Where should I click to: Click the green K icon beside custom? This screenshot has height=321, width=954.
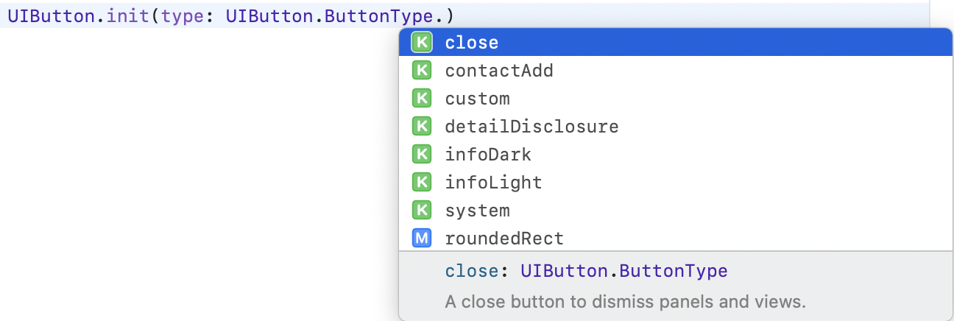click(421, 99)
